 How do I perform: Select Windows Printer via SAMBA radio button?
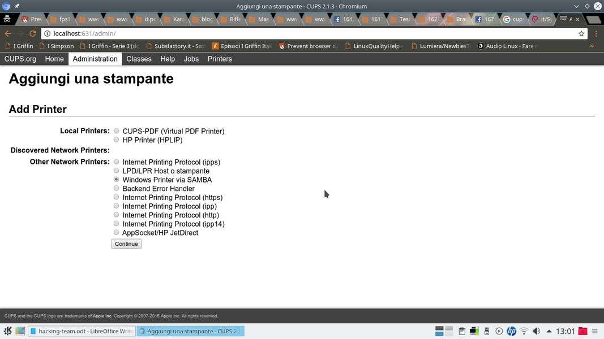[117, 180]
